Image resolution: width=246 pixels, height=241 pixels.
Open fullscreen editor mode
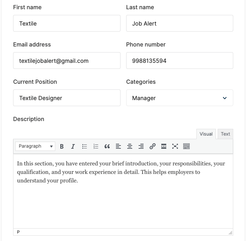175,146
